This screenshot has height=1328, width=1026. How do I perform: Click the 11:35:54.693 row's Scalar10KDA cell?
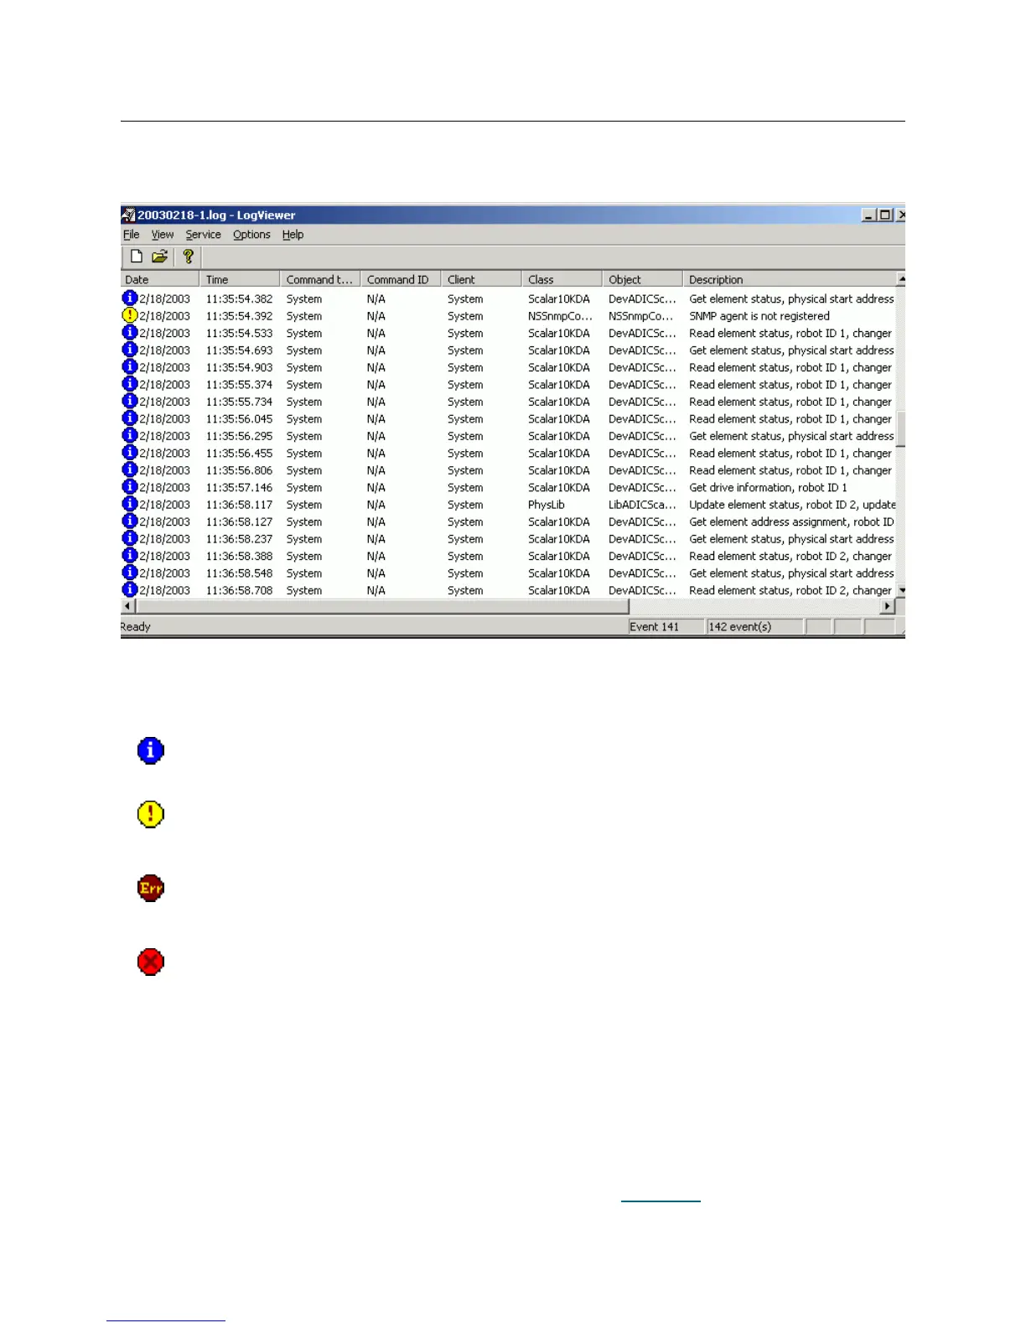(559, 350)
